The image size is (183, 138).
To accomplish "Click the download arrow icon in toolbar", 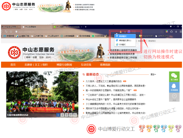I will pos(176,32).
